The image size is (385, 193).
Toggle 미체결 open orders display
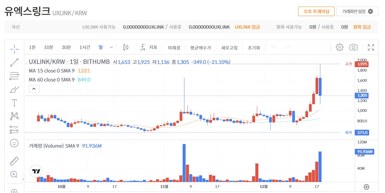click(174, 47)
